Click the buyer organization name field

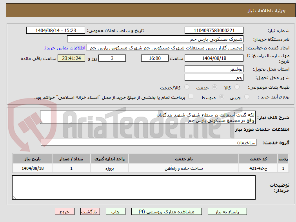pyautogui.click(x=155, y=39)
